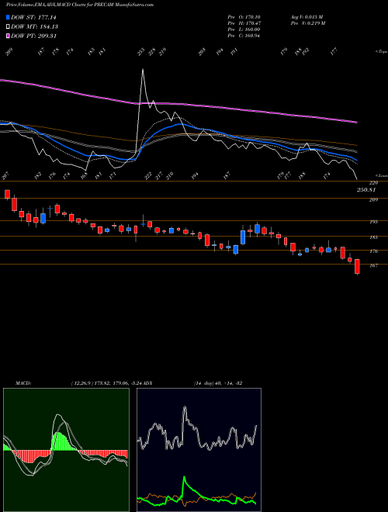Select the 'DOW PT: 209.31' legend label
This screenshot has height=512, width=388.
point(33,36)
